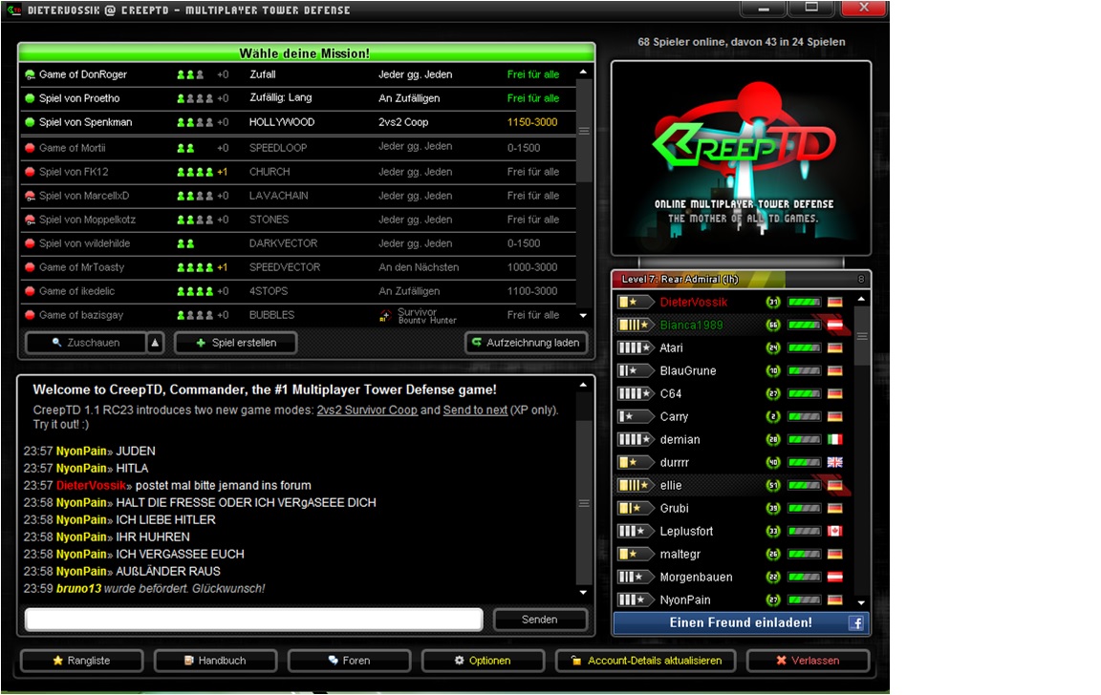The image size is (1101, 695).
Task: Open the arrow menu beside Zuschauen
Action: [155, 343]
